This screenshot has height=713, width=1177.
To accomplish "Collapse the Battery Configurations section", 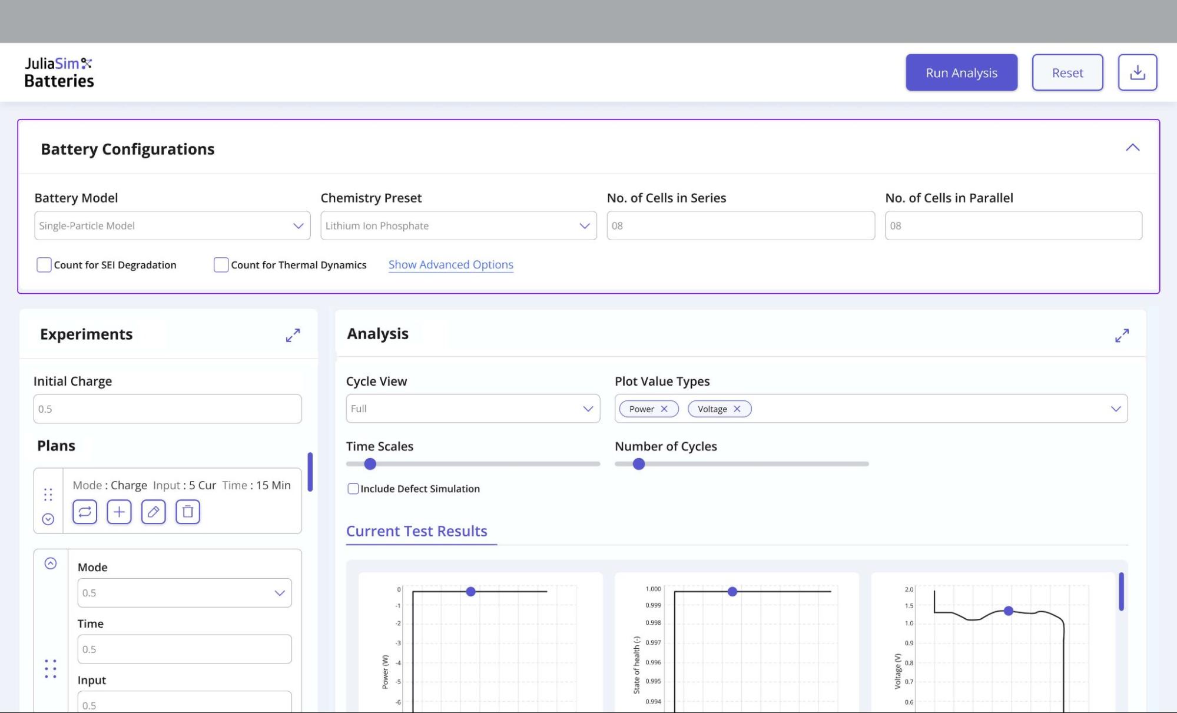I will coord(1132,148).
